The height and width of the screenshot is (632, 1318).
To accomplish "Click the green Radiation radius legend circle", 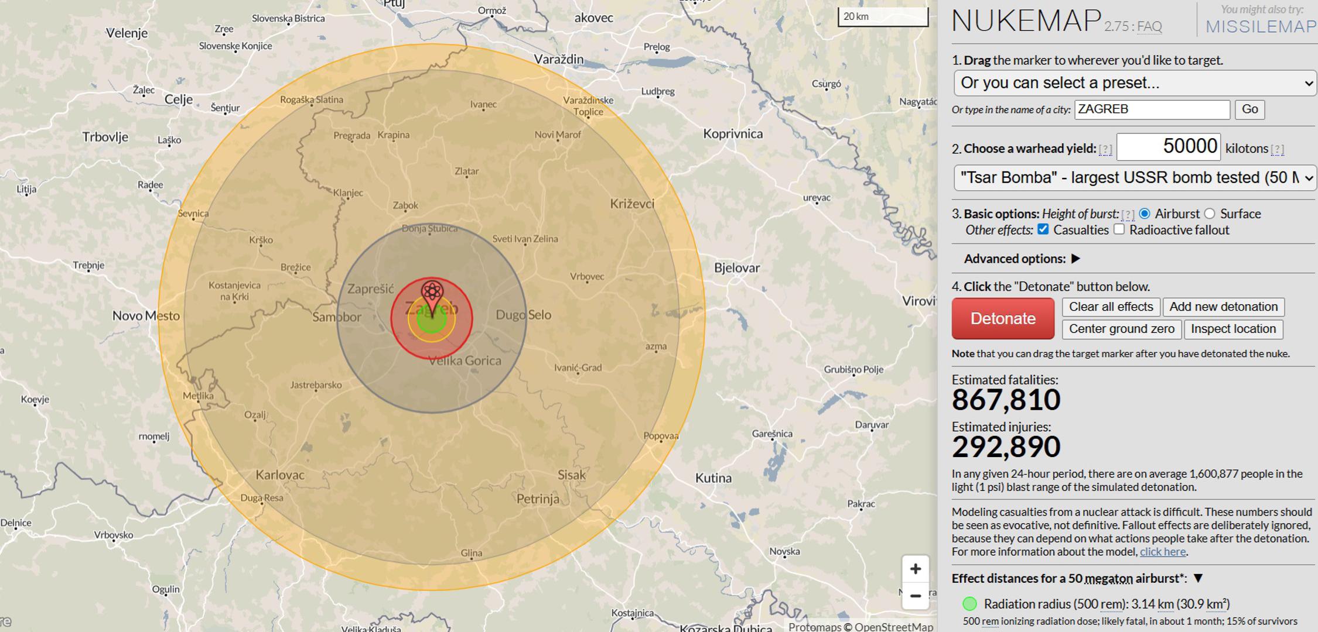I will (x=969, y=603).
